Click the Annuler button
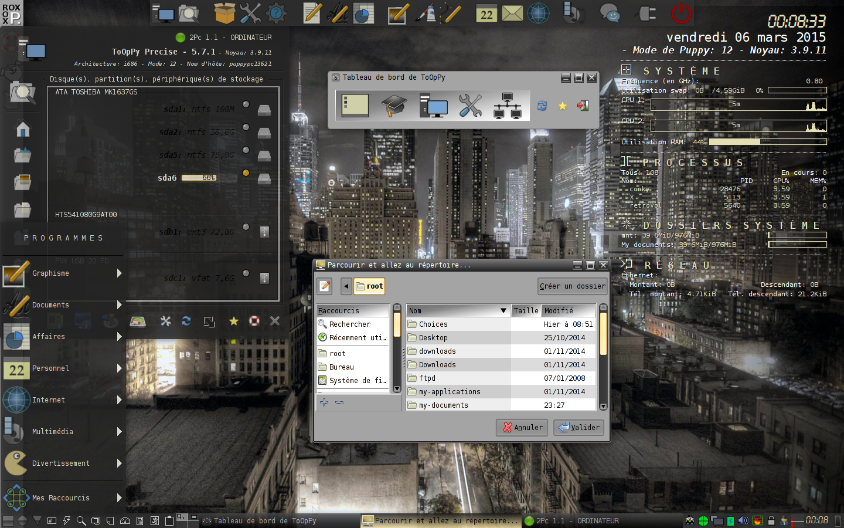844x528 pixels. click(522, 428)
